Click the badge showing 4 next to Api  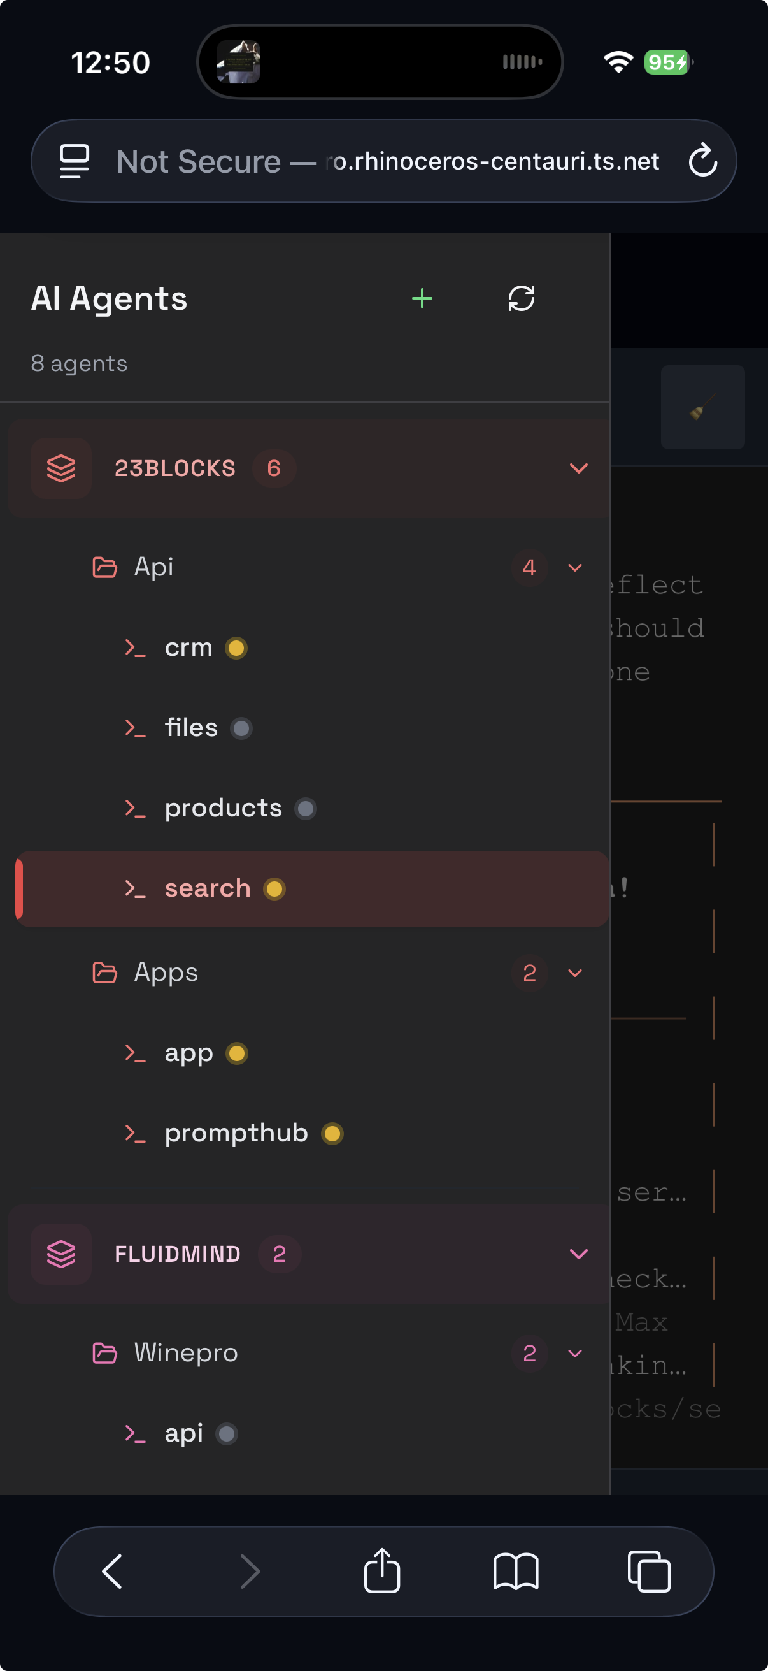tap(529, 568)
